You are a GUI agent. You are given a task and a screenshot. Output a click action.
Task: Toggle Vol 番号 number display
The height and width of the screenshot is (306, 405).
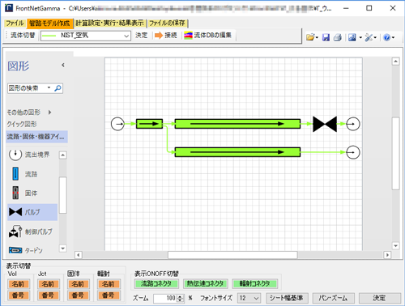tap(19, 295)
